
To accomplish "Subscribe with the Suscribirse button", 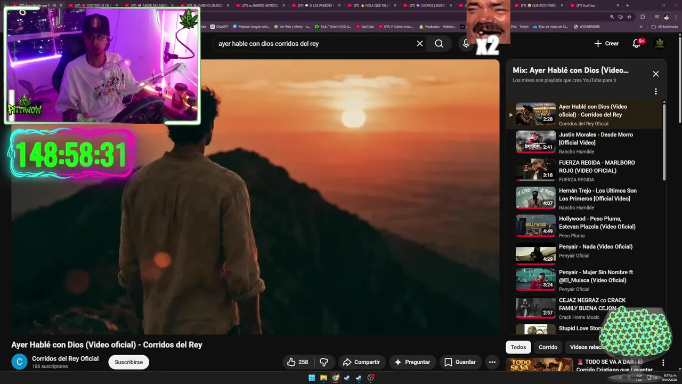I will [x=129, y=362].
